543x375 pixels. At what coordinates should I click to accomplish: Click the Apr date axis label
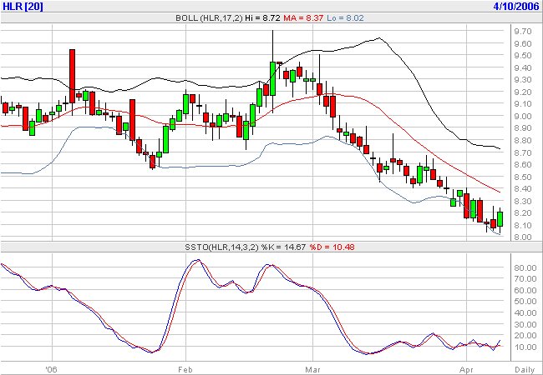point(466,370)
